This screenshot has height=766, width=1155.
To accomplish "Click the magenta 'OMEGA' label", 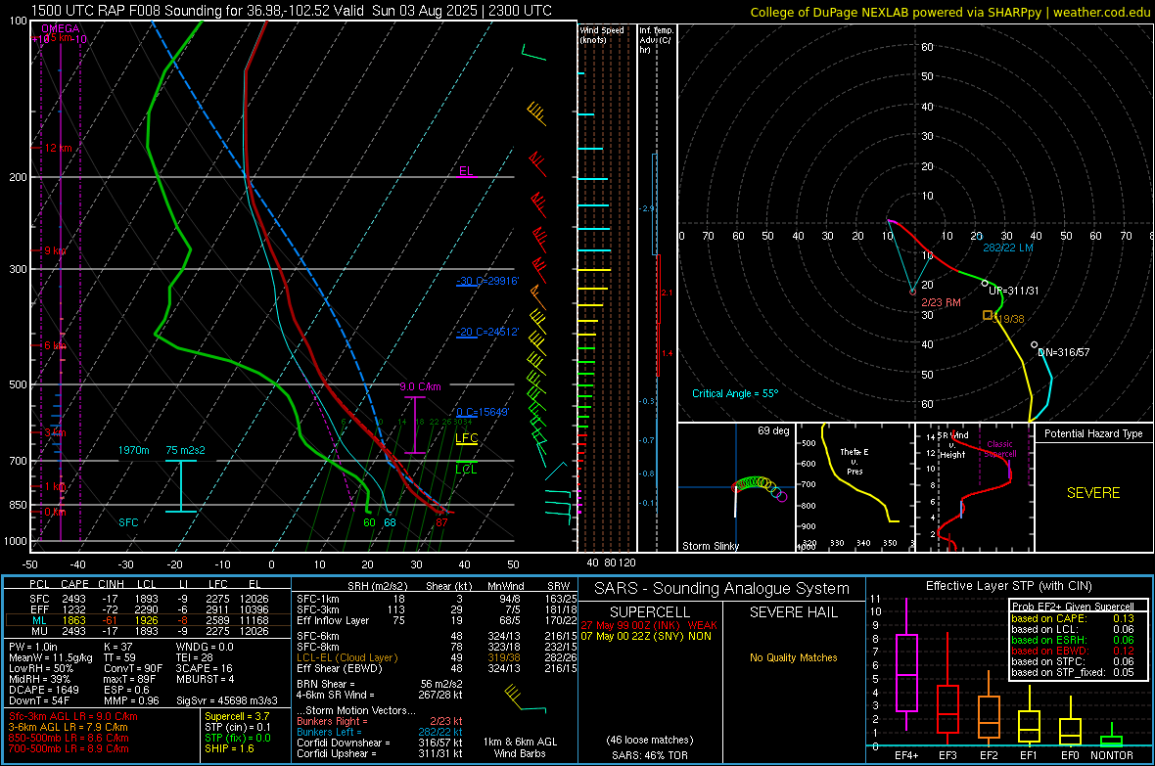I will (61, 28).
